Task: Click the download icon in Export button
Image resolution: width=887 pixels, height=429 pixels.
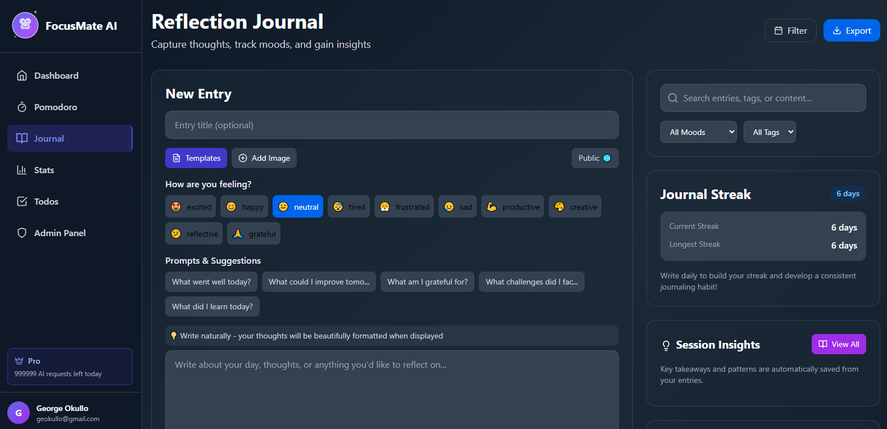Action: point(837,30)
